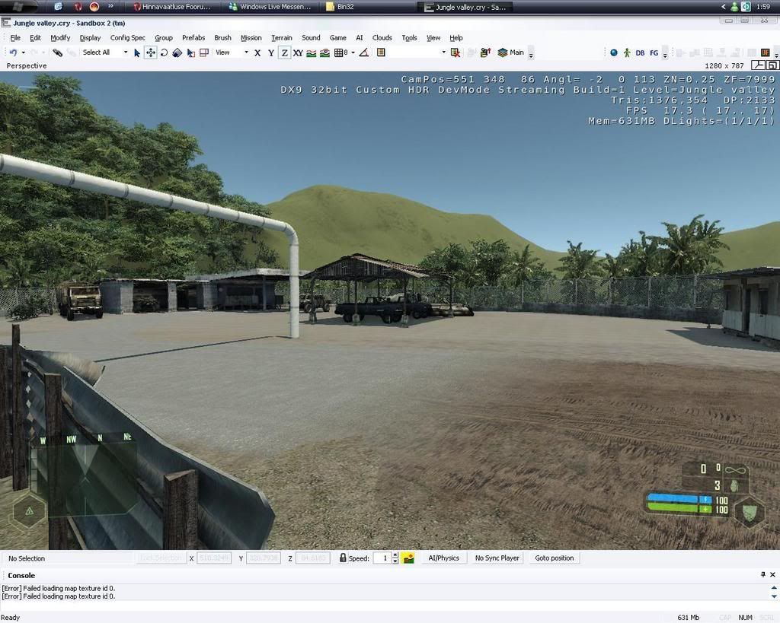Expand the layer toolbar options chevron

click(x=531, y=54)
